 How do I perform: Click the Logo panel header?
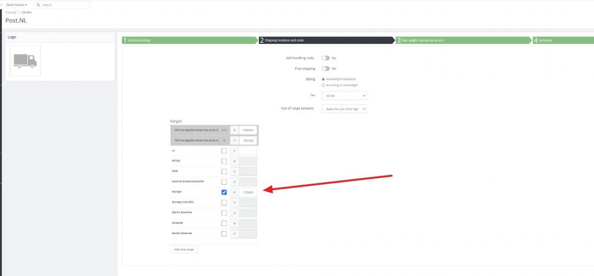(12, 37)
